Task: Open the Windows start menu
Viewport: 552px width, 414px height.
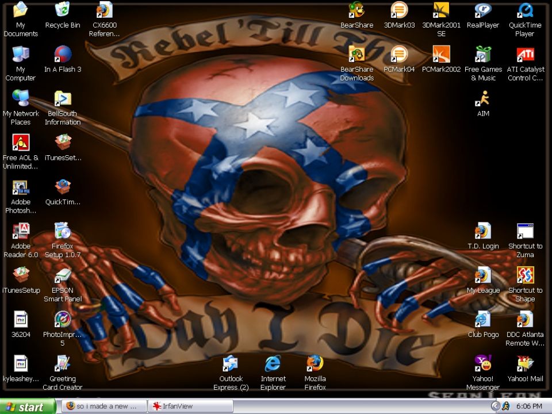Action: (28, 407)
